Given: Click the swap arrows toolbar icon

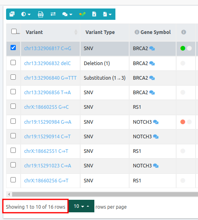Looking at the screenshot, I should [53, 14].
